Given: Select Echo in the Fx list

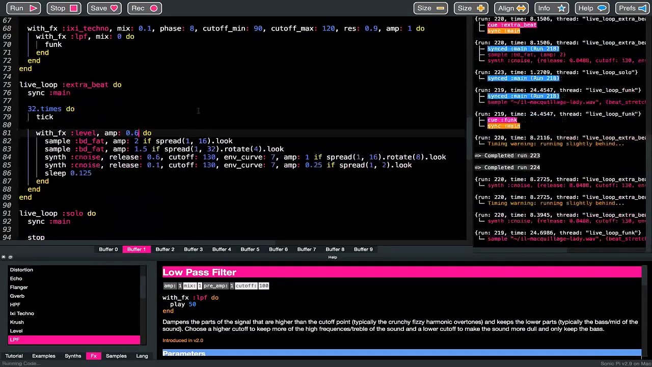Looking at the screenshot, I should (x=74, y=278).
